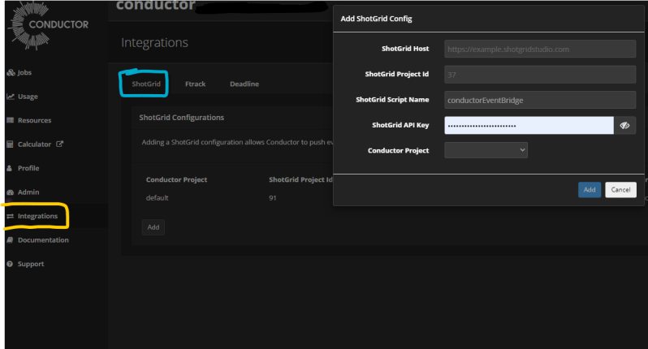Click the Calculator icon in sidebar
Screen dimensions: 648x349
click(11, 144)
